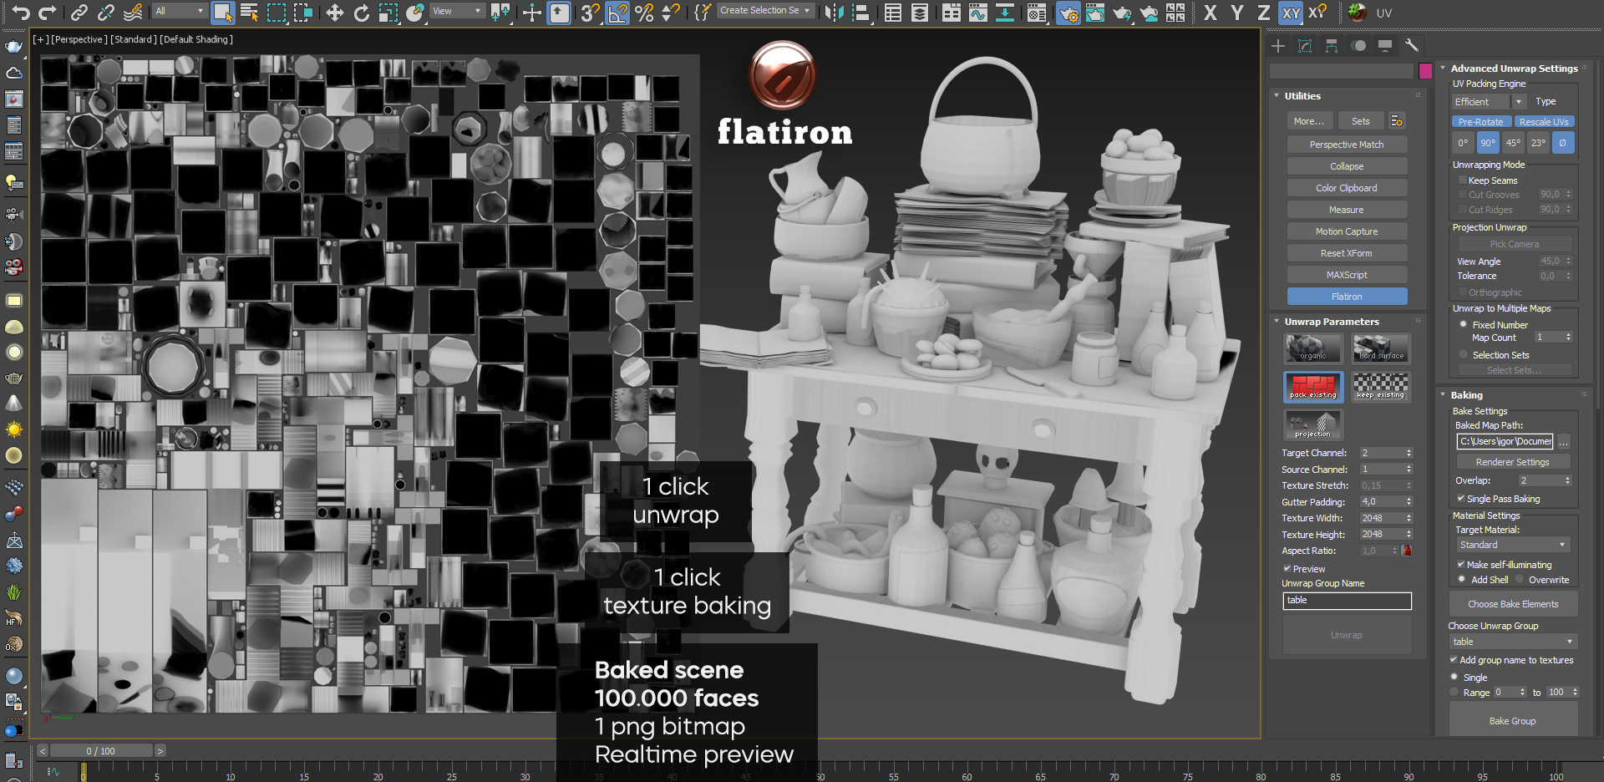Image resolution: width=1604 pixels, height=782 pixels.
Task: Open the selection filter All dropdown
Action: [x=180, y=11]
